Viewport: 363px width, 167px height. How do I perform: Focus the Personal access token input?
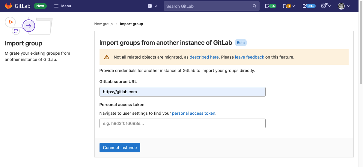(x=182, y=123)
